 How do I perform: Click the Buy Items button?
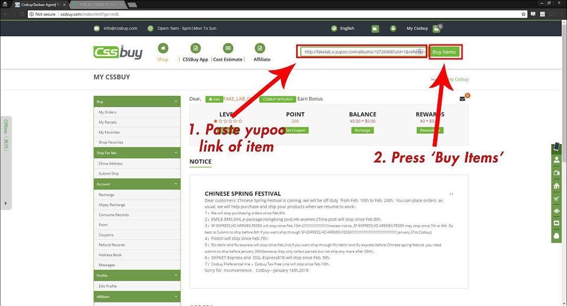(444, 52)
